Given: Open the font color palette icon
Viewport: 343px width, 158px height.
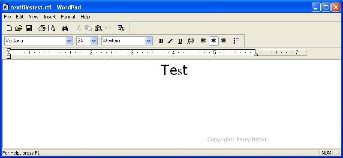Looking at the screenshot, I should (x=190, y=41).
